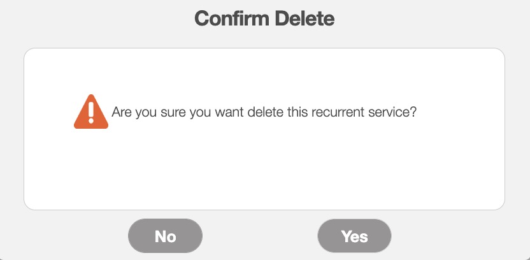Click the recurrent service confirmation message text
This screenshot has height=260, width=530.
click(264, 112)
